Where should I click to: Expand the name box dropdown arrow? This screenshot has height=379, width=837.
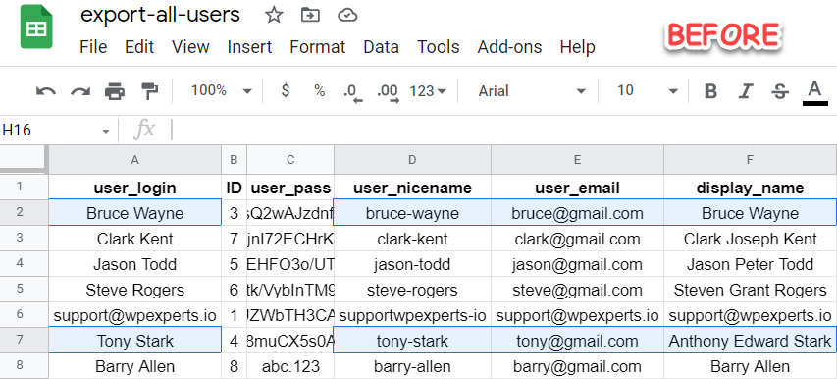pyautogui.click(x=106, y=131)
